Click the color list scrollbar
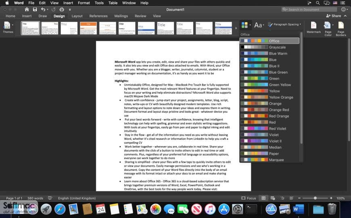The width and height of the screenshot is (351, 218). tap(301, 88)
